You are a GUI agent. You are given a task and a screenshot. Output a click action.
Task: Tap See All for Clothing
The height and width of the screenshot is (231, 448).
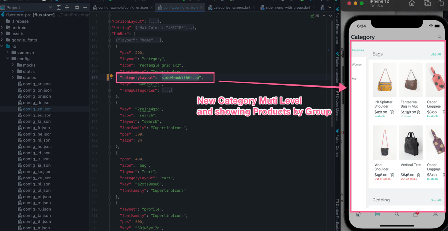click(436, 200)
